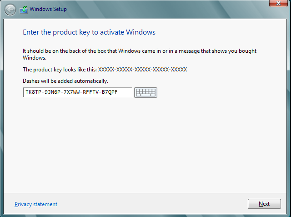Click the sample XXXXX-XXXXX key format text
Viewport: 291px width, 217px height.
(x=142, y=70)
